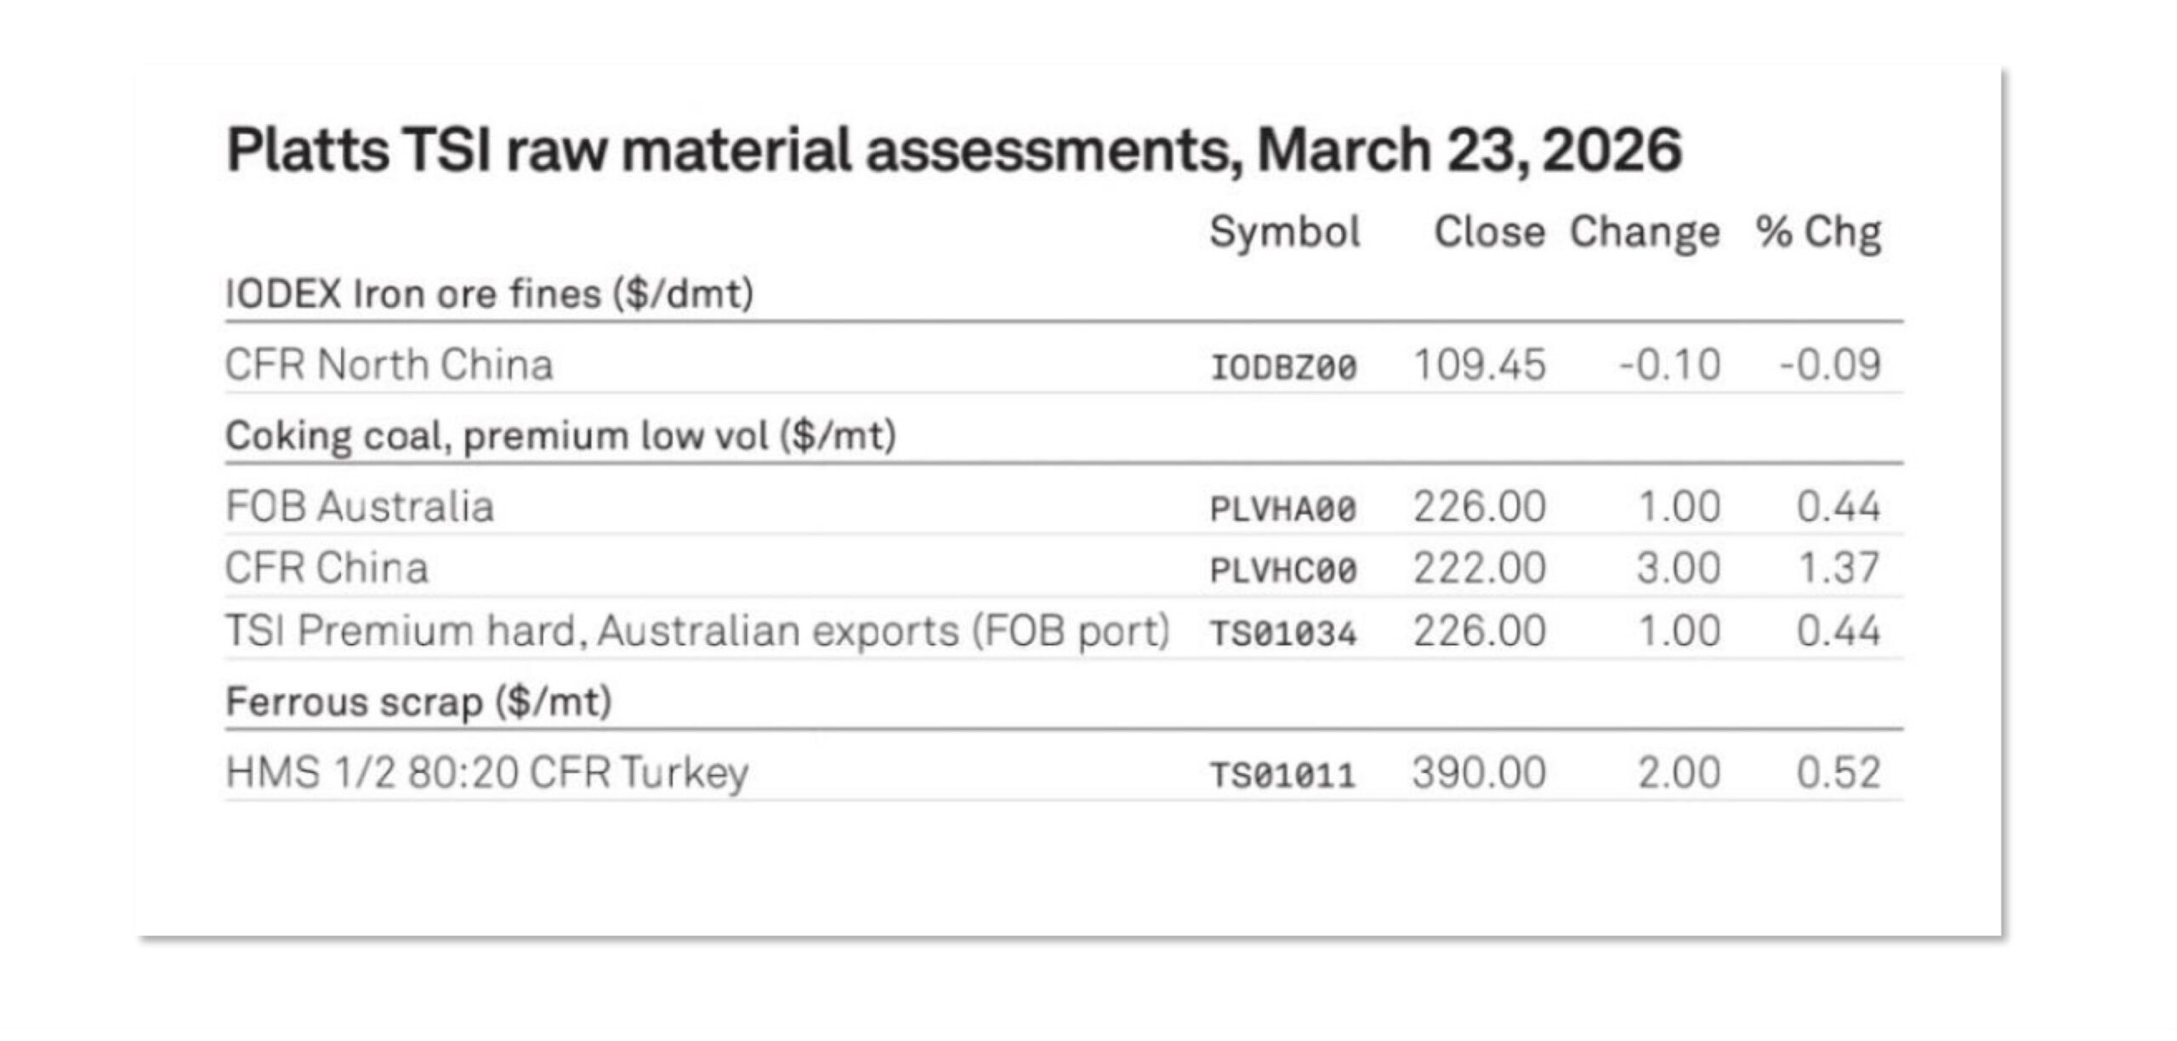The image size is (2177, 1041).
Task: Click the PLVHC00 symbol code
Action: (x=1283, y=571)
